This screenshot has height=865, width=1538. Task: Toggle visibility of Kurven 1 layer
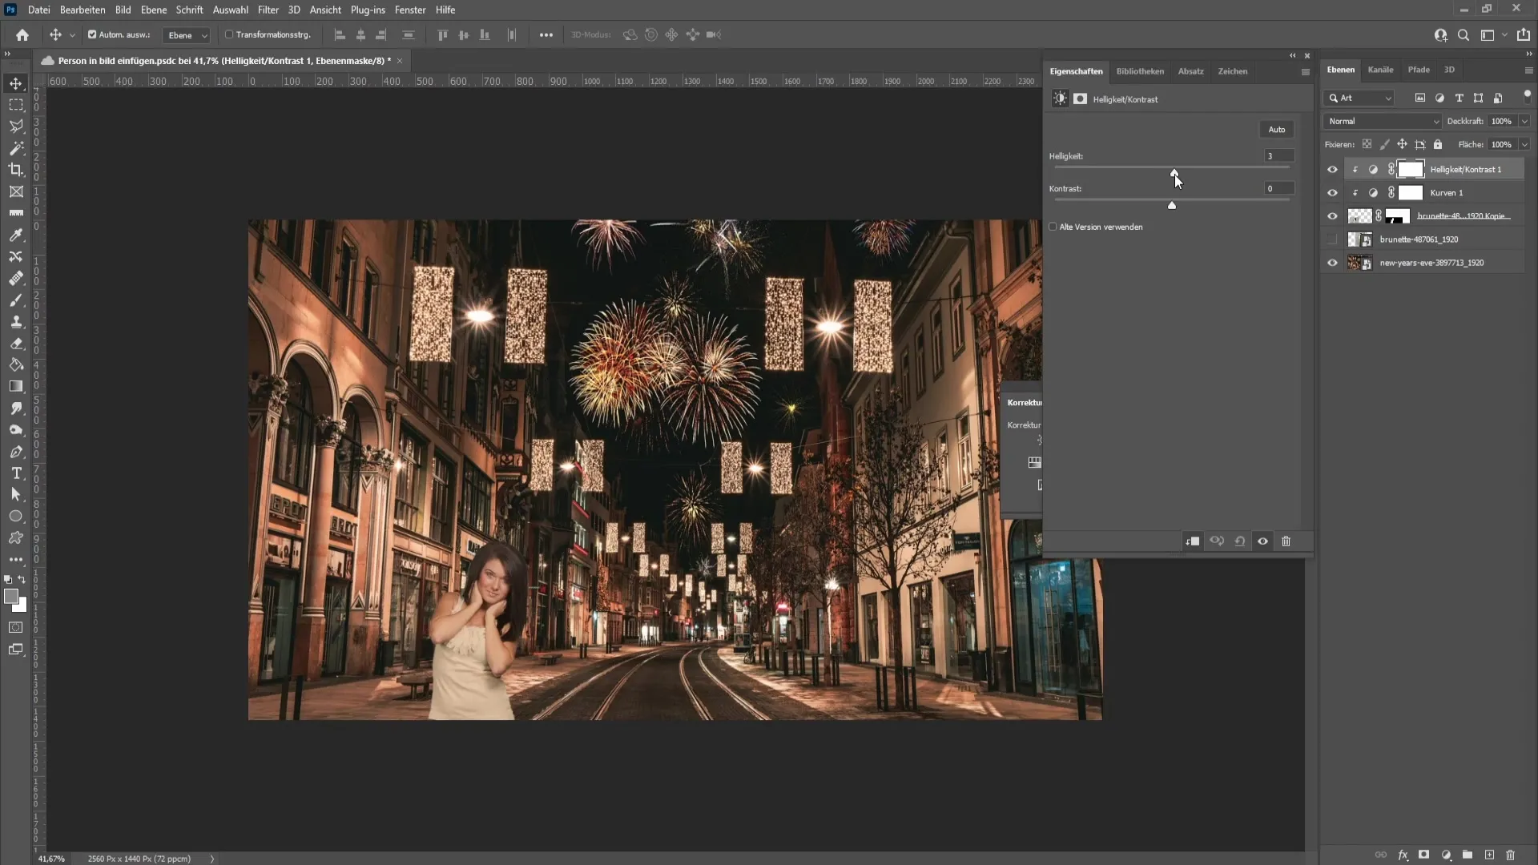pyautogui.click(x=1333, y=192)
